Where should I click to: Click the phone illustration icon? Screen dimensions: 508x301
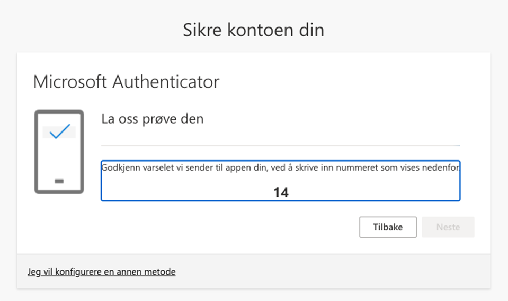point(59,152)
